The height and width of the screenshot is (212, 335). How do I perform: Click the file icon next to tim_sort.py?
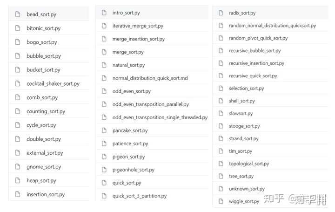[221, 151]
